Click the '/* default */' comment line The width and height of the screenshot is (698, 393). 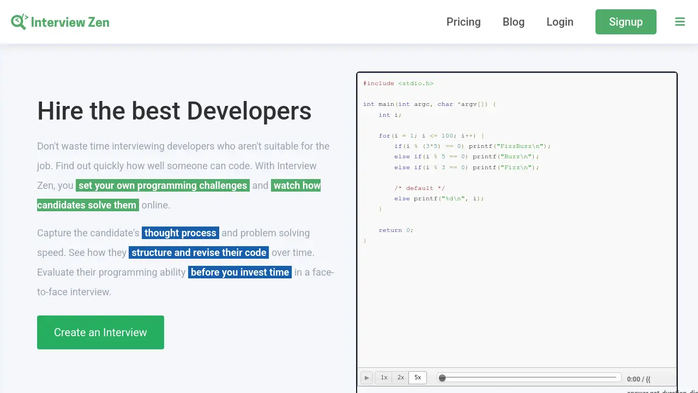pyautogui.click(x=419, y=188)
